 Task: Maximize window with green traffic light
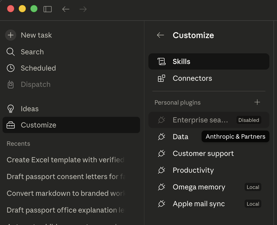tap(34, 9)
